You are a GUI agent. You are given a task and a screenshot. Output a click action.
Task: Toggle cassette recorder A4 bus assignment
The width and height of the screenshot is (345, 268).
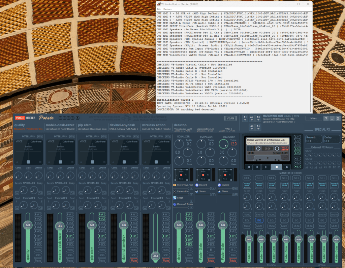[x=297, y=149]
